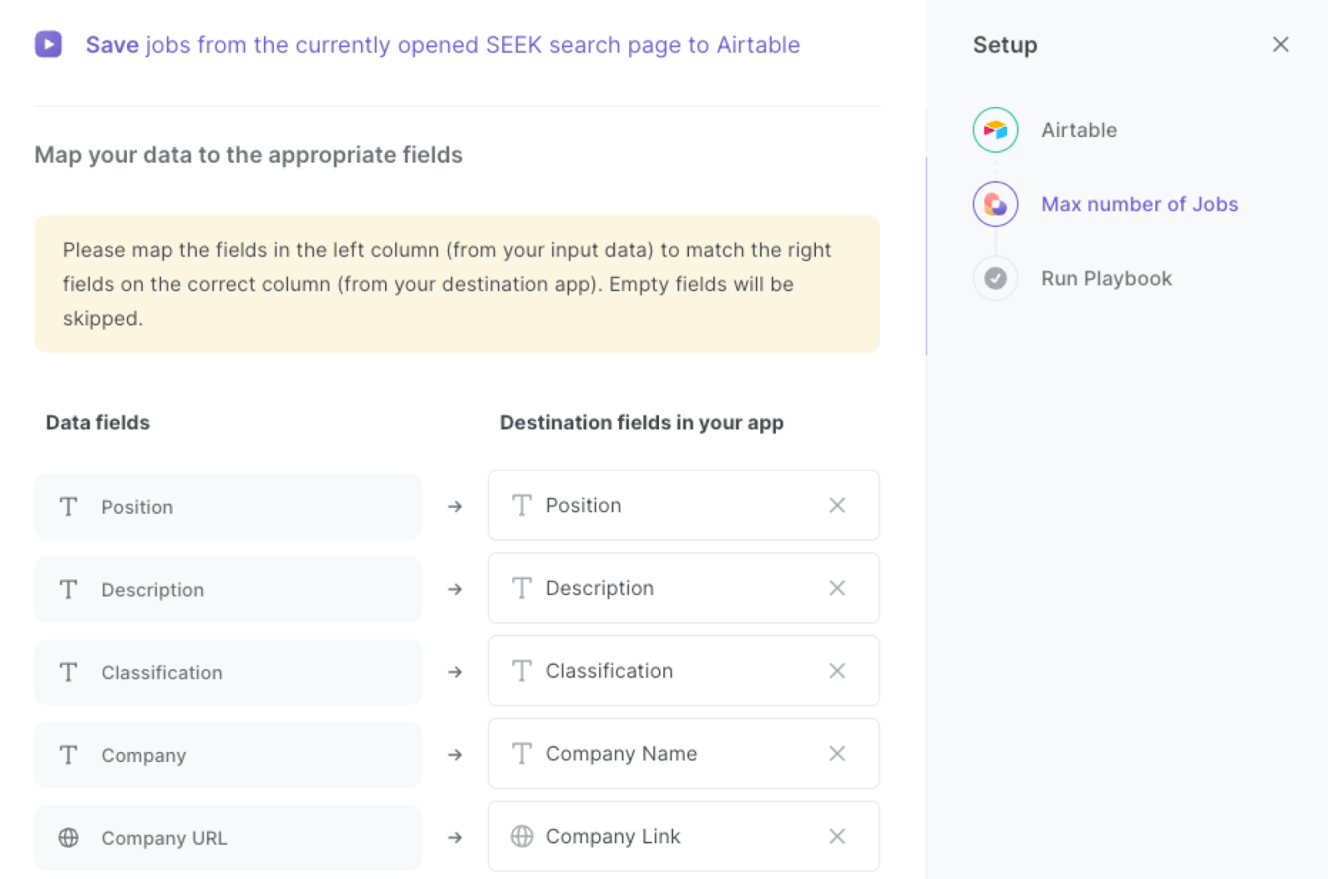
Task: Click the arrow between Classification fields
Action: pyautogui.click(x=455, y=672)
